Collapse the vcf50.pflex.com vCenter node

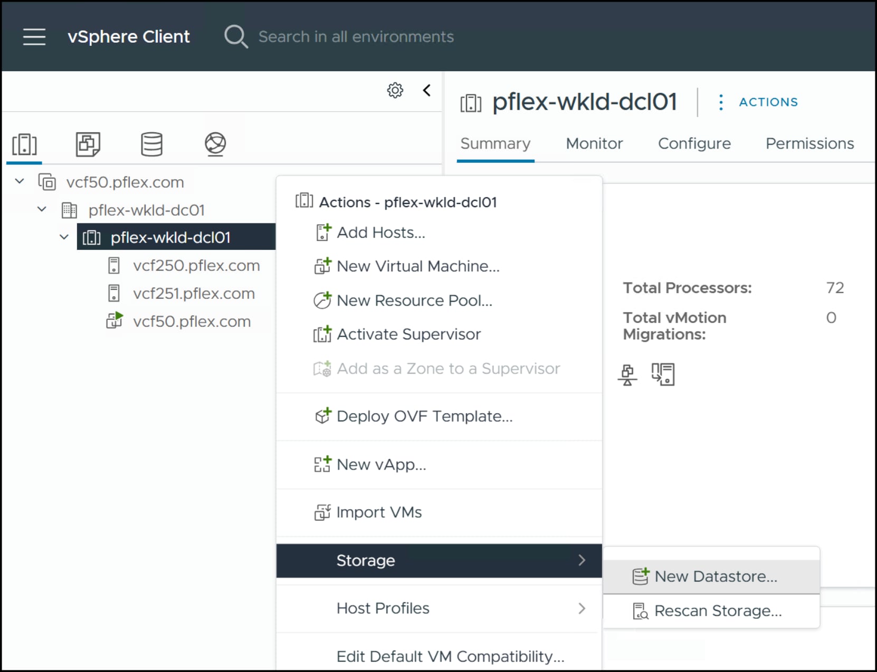[x=20, y=181]
